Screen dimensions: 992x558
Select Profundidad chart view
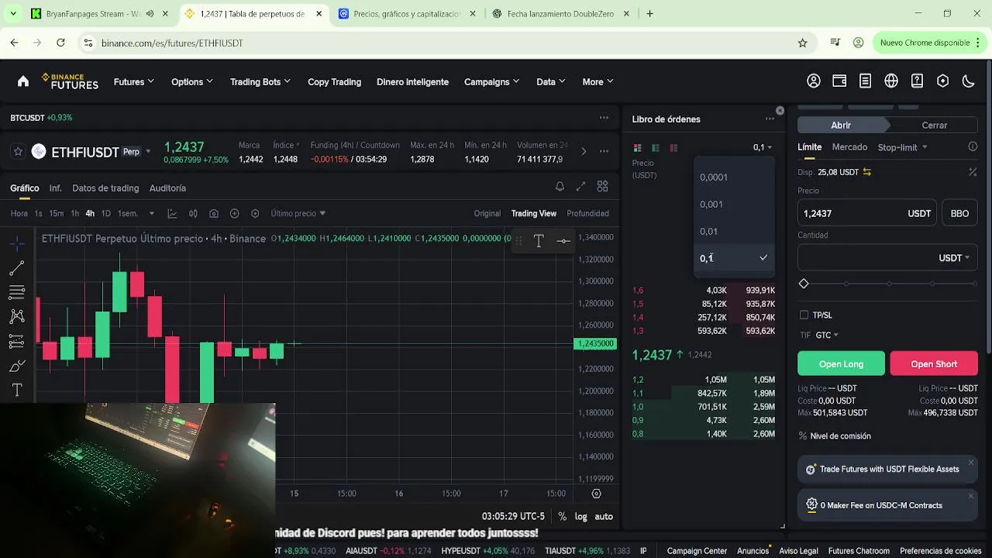click(587, 213)
